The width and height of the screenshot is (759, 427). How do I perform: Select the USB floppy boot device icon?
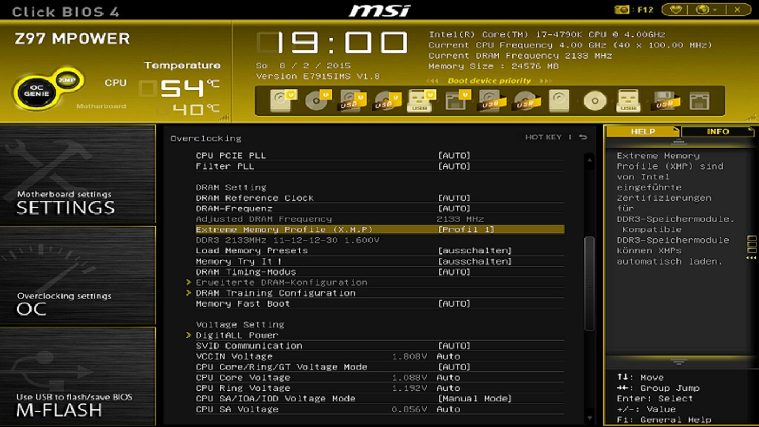point(664,100)
